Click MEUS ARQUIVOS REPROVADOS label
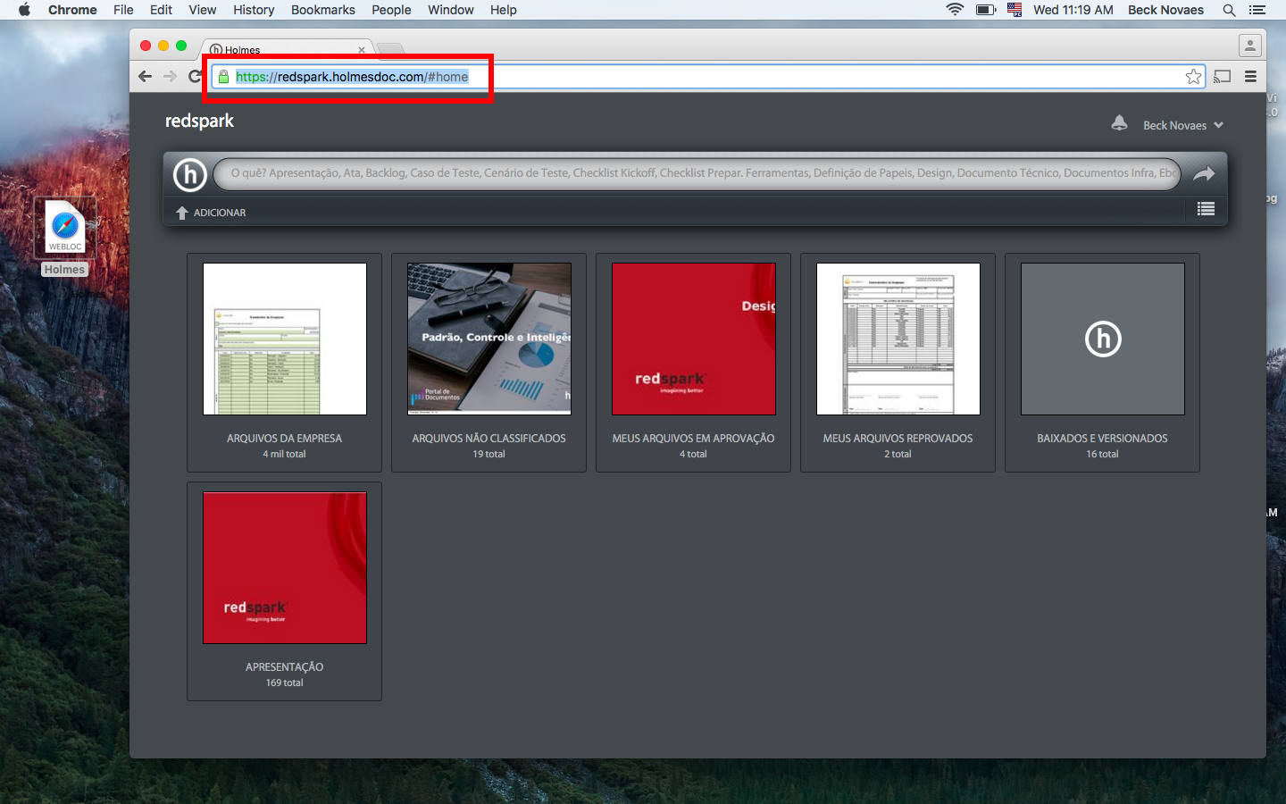Viewport: 1286px width, 804px height. [898, 439]
